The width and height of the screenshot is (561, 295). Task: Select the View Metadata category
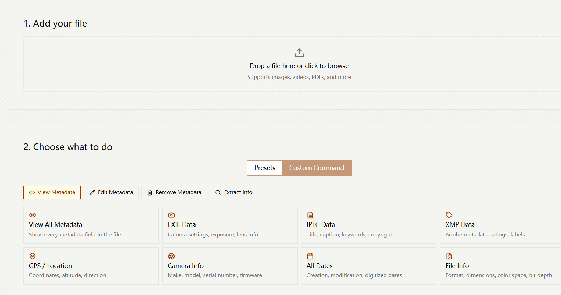pos(52,192)
